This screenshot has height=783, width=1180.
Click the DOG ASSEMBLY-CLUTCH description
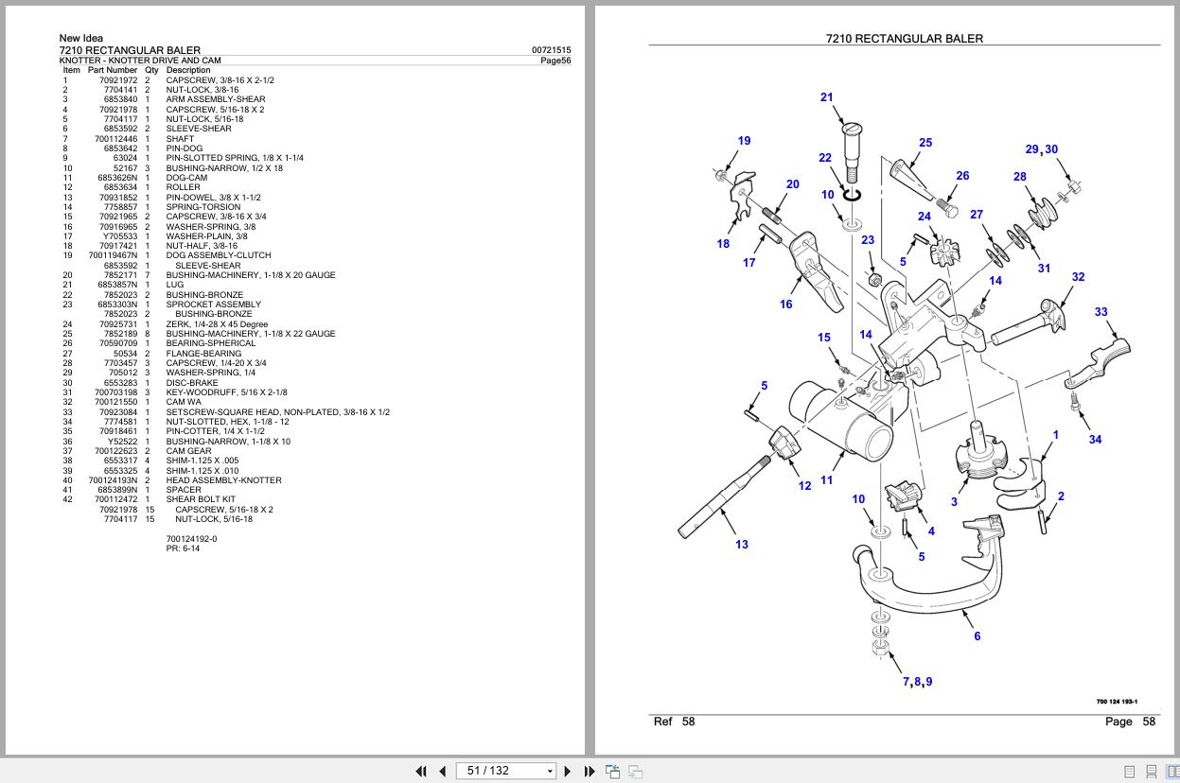point(219,255)
